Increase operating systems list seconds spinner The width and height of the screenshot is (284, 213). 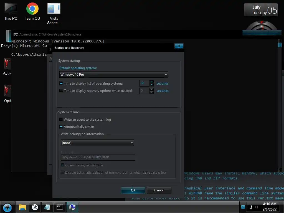click(x=152, y=82)
